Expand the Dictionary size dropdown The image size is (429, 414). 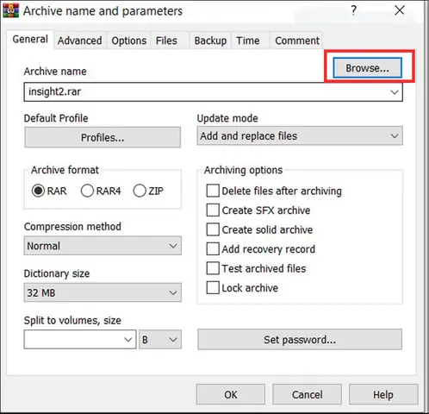pos(103,292)
